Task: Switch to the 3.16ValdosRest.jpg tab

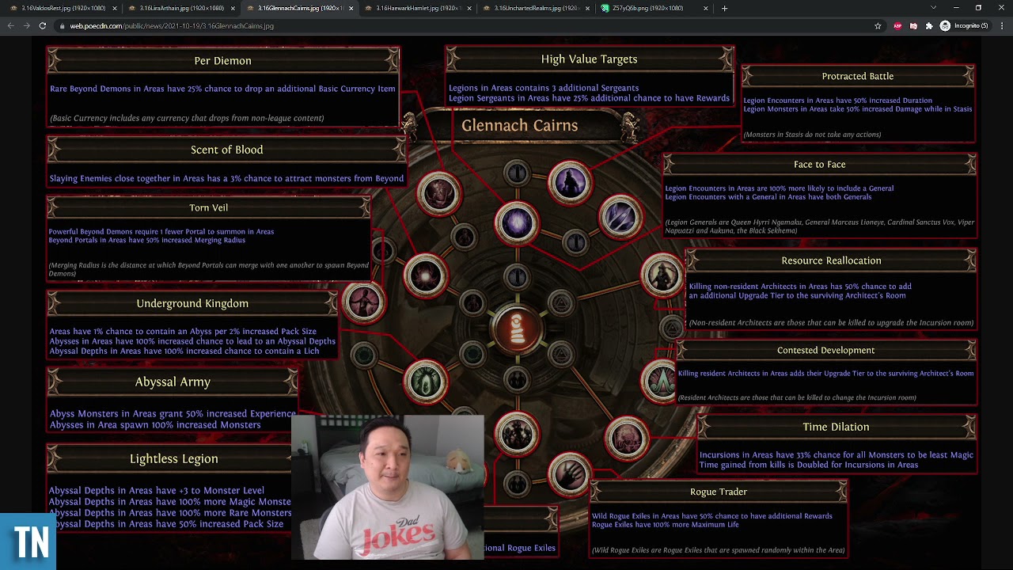Action: tap(63, 8)
